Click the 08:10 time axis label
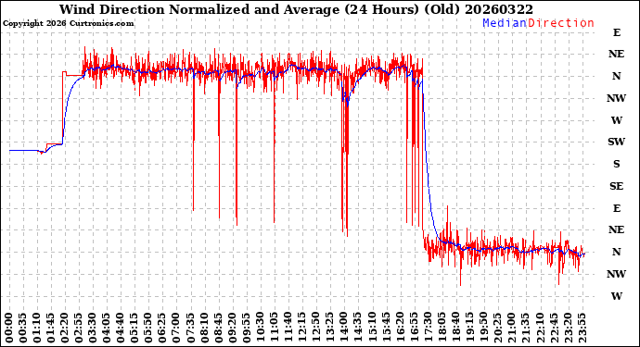The width and height of the screenshot is (640, 347). click(204, 328)
